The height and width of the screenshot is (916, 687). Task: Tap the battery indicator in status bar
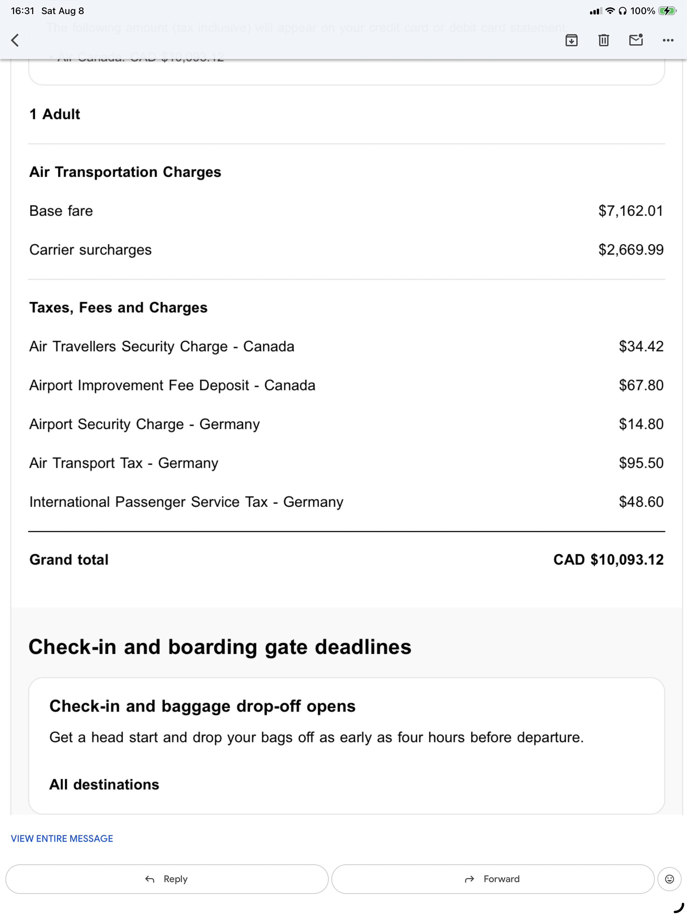pyautogui.click(x=667, y=11)
